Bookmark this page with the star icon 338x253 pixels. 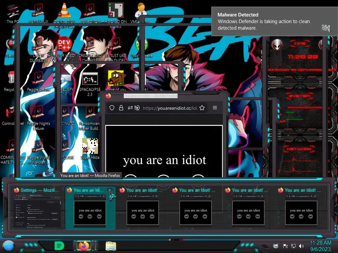click(x=202, y=108)
